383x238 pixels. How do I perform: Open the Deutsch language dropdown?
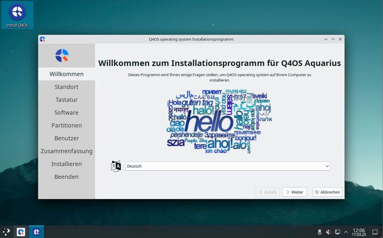pos(228,166)
